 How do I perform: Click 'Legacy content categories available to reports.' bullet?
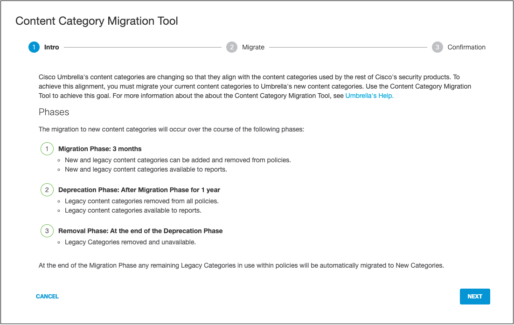click(133, 210)
